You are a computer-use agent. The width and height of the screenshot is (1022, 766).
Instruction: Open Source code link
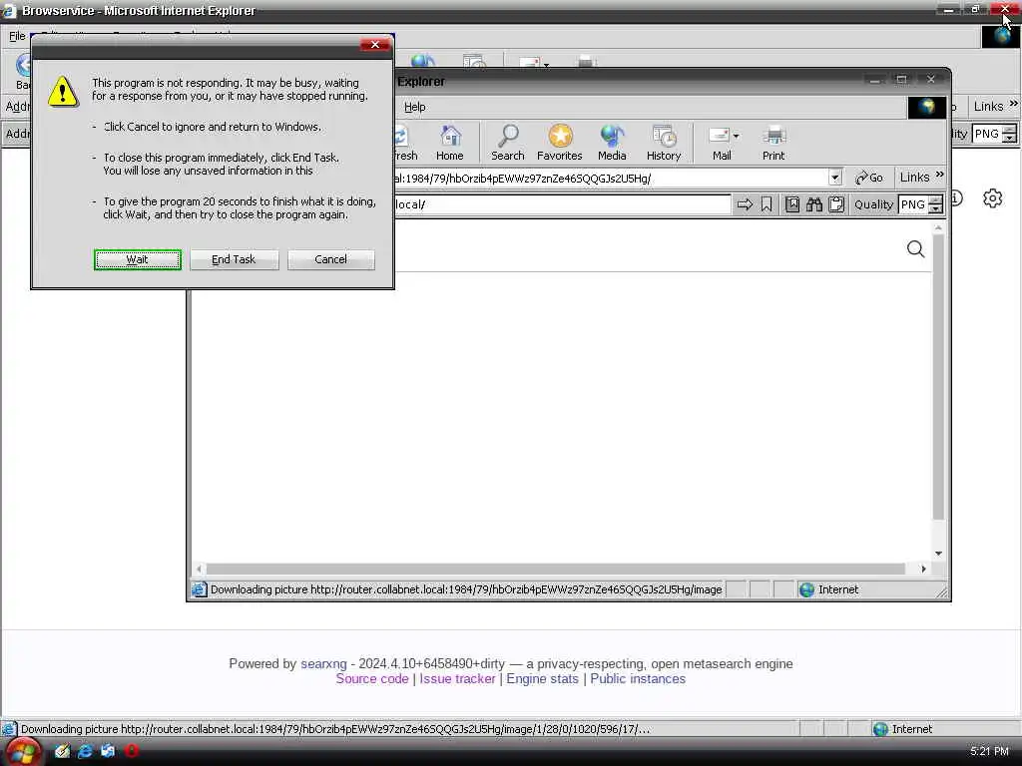(372, 678)
